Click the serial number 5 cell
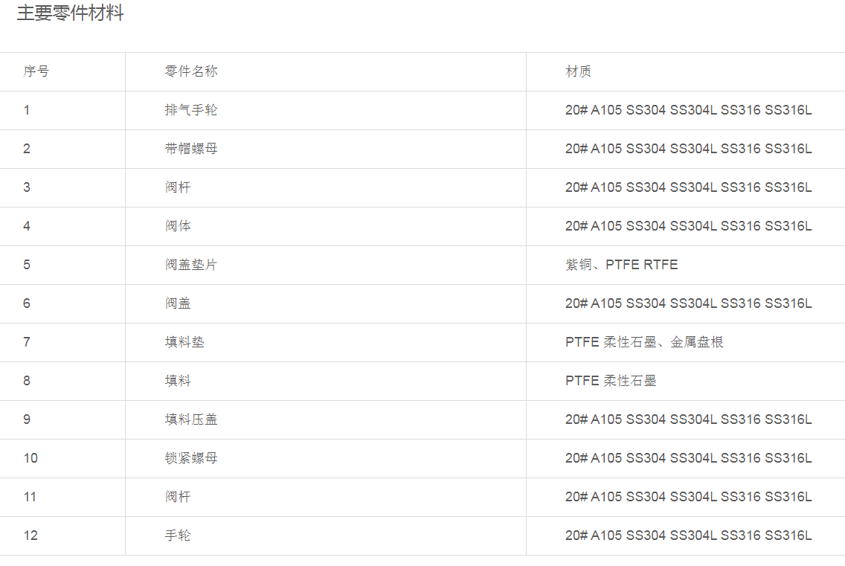 (x=27, y=265)
